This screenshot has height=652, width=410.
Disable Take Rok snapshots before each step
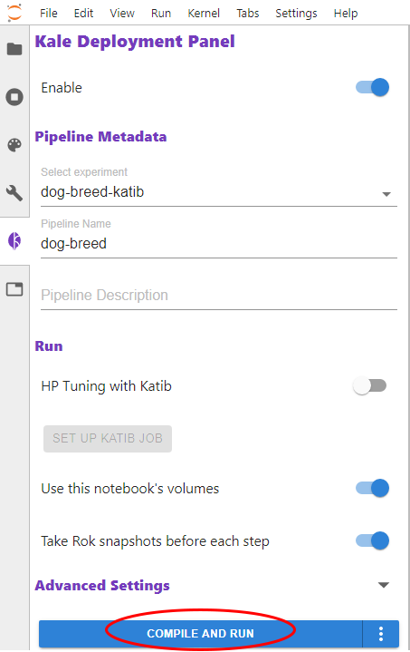coord(372,540)
